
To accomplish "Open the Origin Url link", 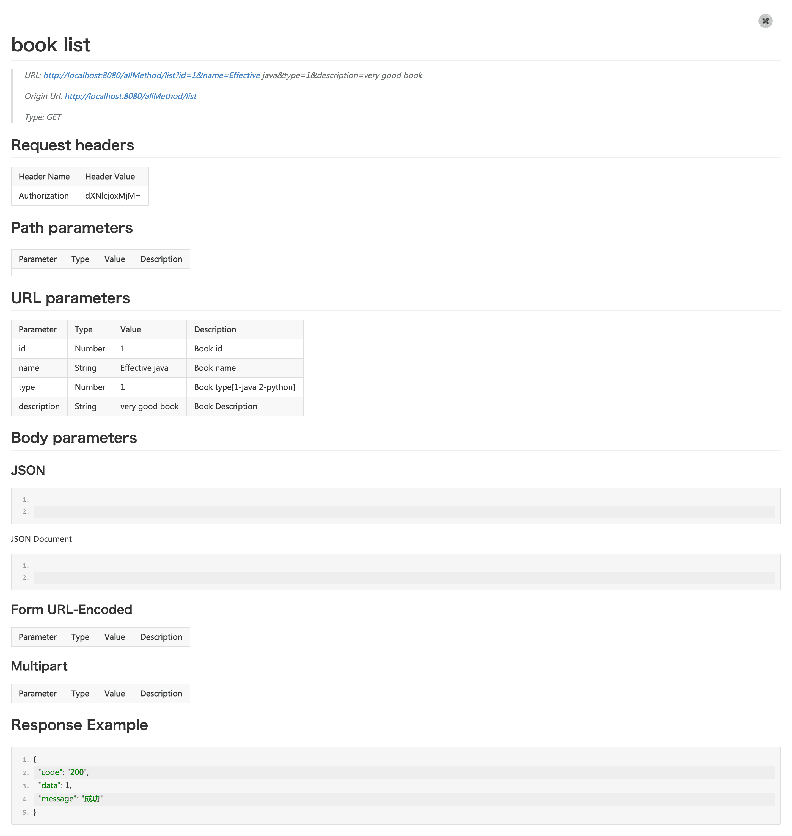I will point(130,96).
